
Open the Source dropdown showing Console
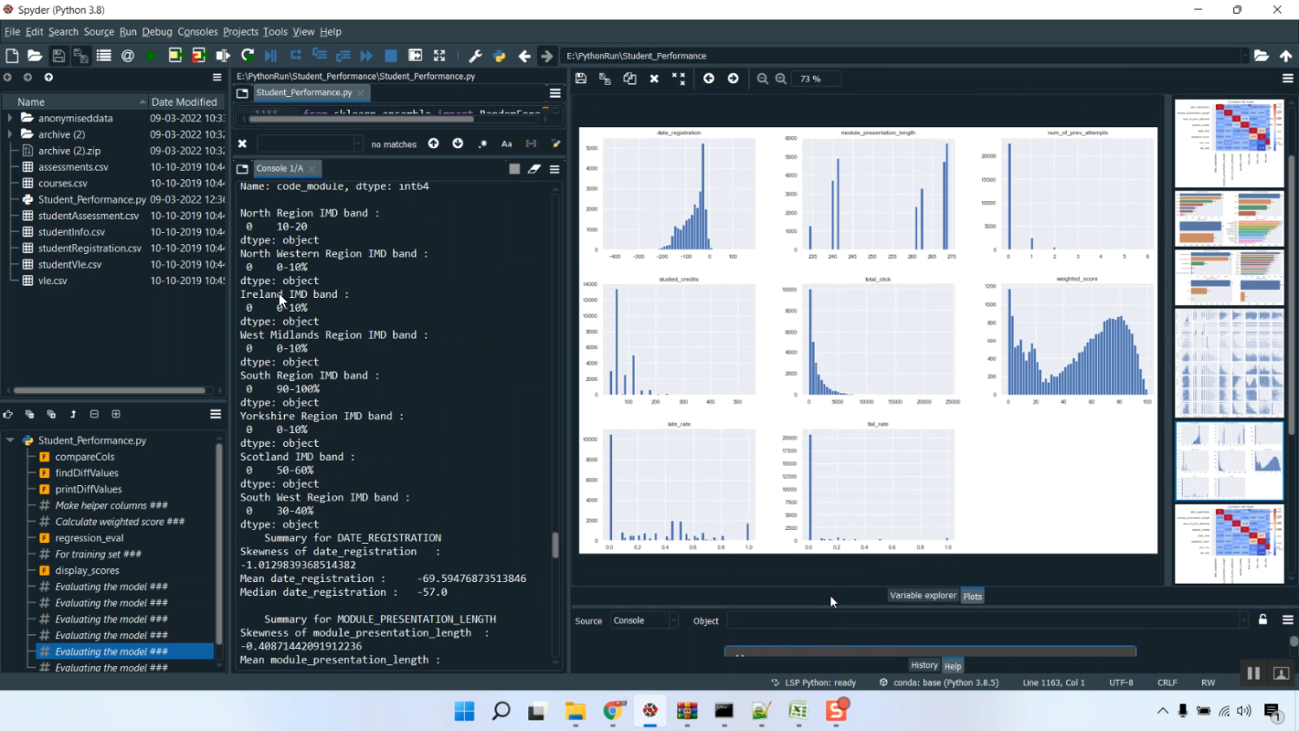click(644, 620)
